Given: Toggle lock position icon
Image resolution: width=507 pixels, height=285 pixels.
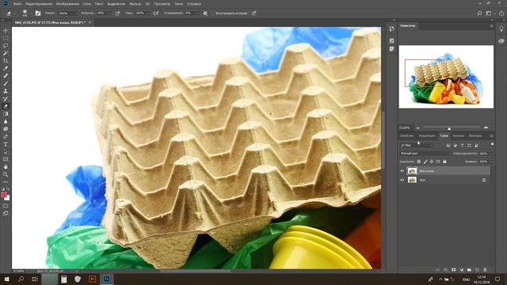Looking at the screenshot, I should (432, 161).
